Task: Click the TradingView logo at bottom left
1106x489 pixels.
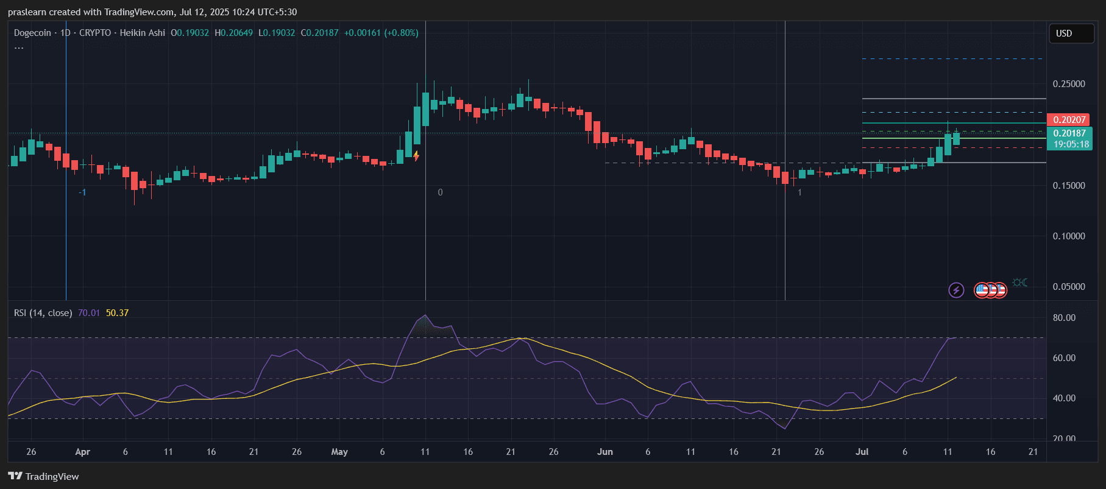Action: point(43,476)
